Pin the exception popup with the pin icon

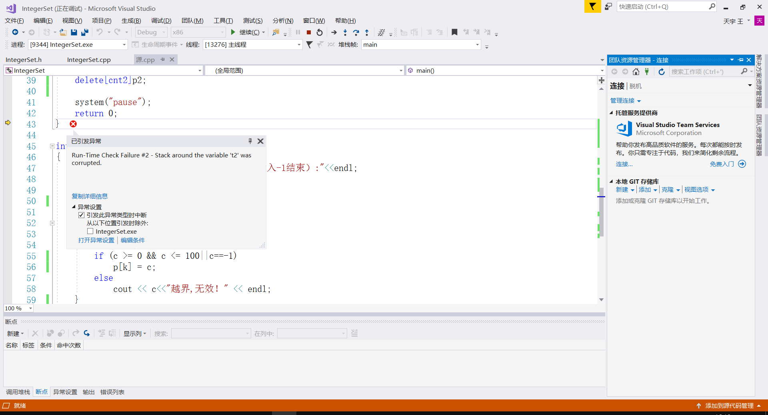coord(250,141)
